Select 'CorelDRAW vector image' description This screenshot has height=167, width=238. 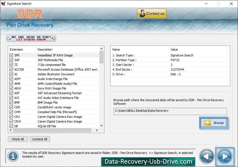point(54,107)
